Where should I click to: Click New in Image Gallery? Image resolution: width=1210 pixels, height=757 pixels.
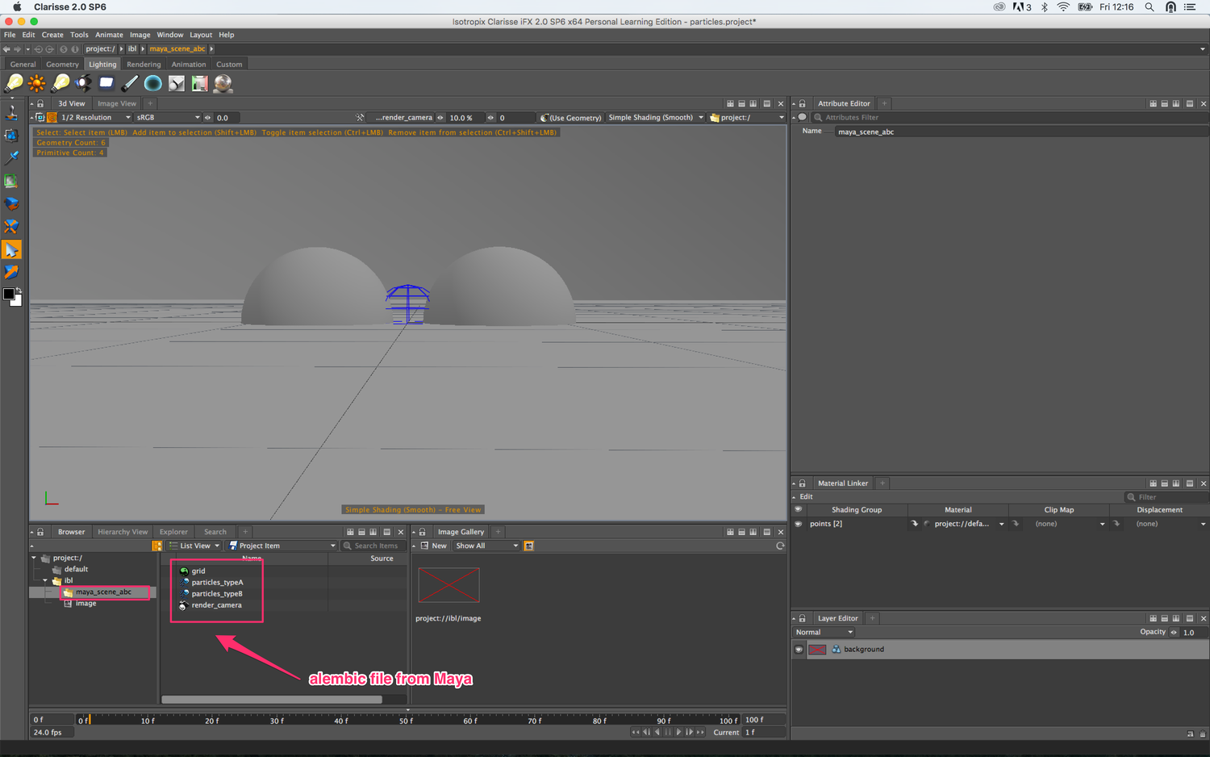point(434,546)
